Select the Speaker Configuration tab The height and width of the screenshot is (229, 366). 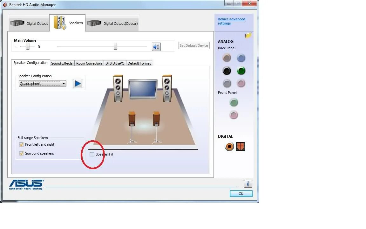(30, 63)
